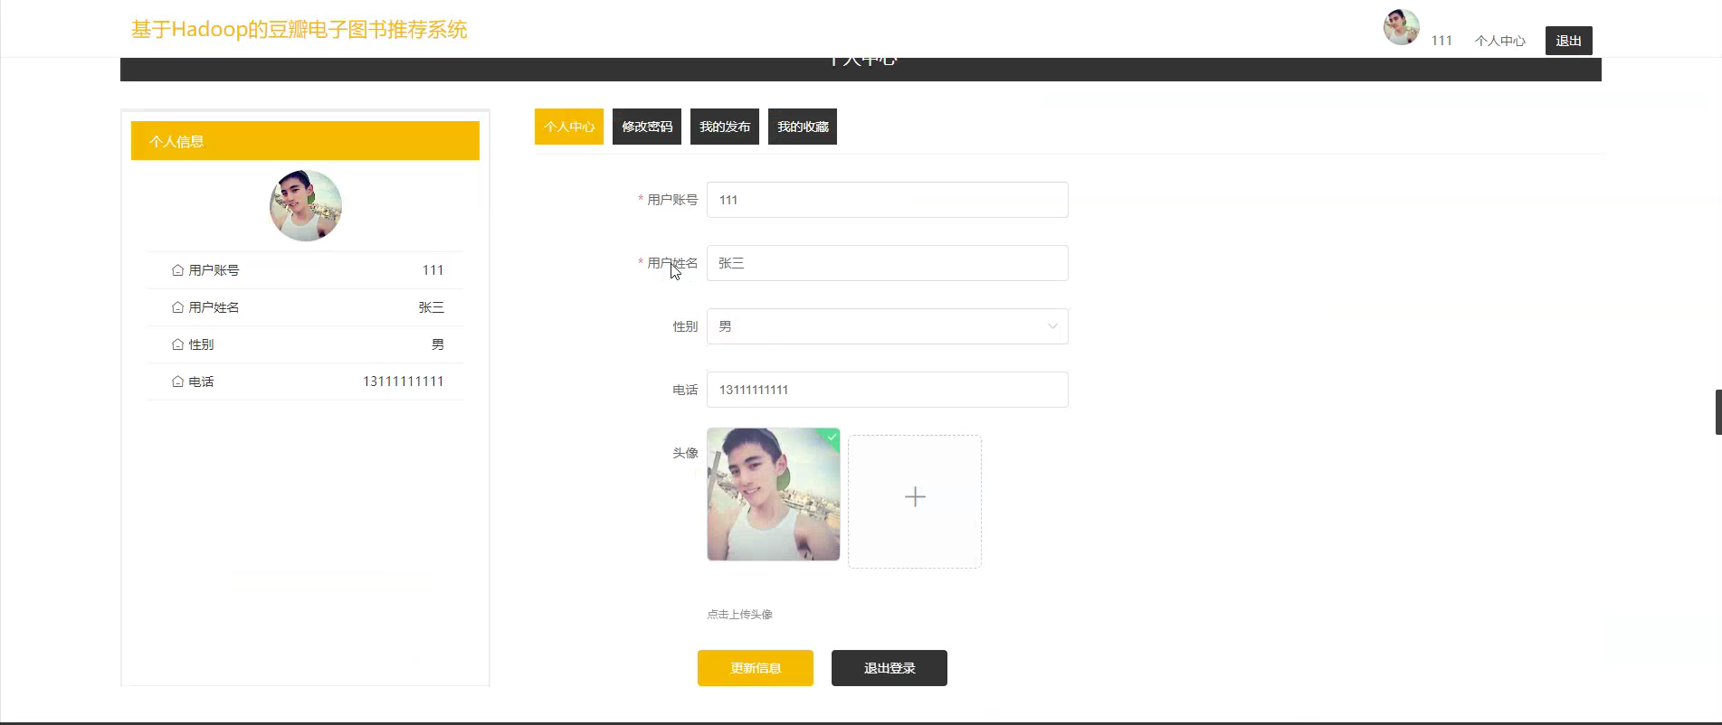This screenshot has width=1722, height=725.
Task: Click the 更新信息 button
Action: [756, 668]
